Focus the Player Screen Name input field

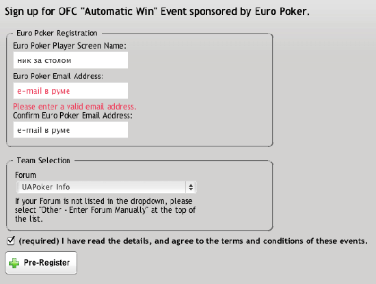point(70,60)
